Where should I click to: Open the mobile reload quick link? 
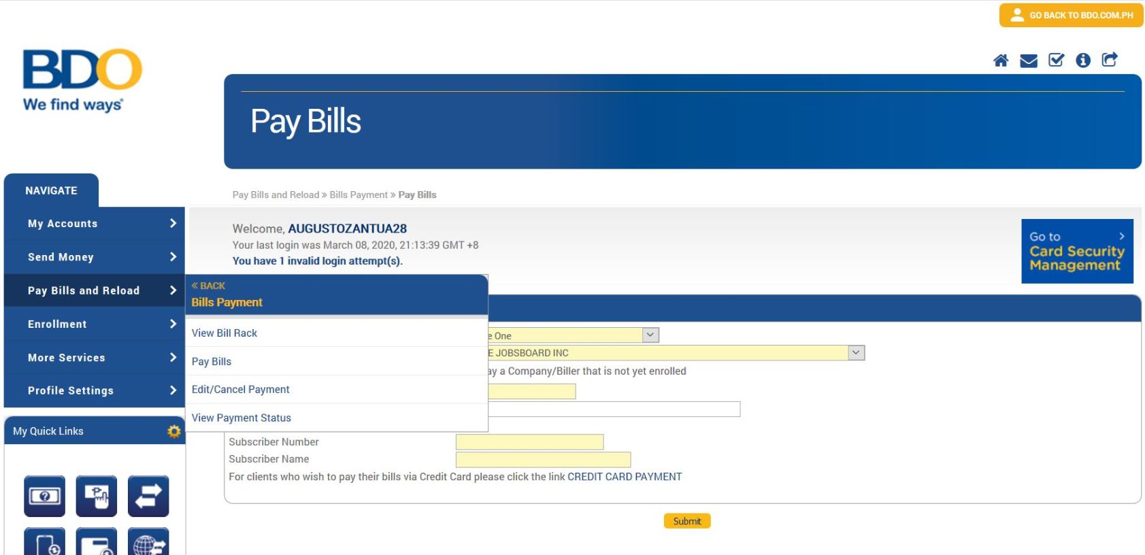45,541
